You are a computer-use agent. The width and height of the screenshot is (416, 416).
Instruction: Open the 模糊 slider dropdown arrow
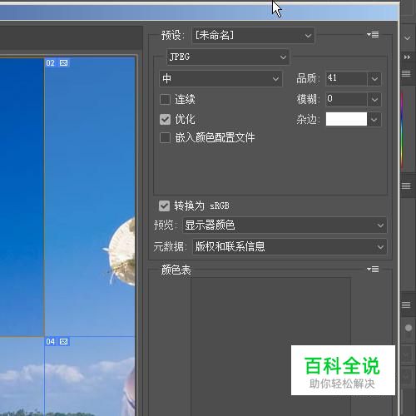pos(374,99)
